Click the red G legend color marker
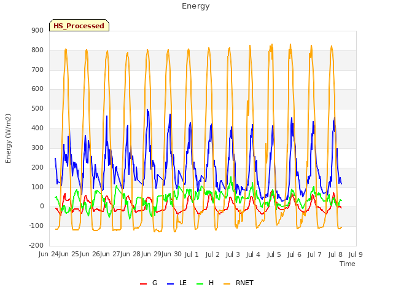393x295 pixels. (x=143, y=284)
